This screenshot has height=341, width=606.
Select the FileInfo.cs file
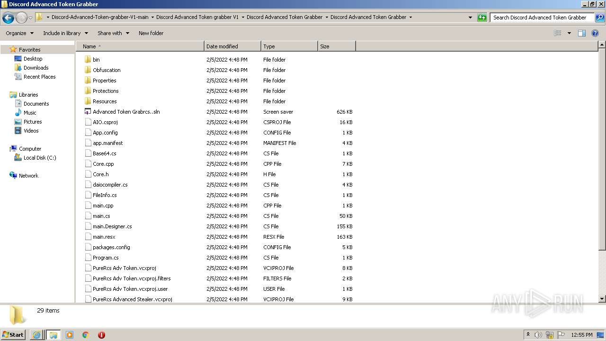tap(105, 195)
